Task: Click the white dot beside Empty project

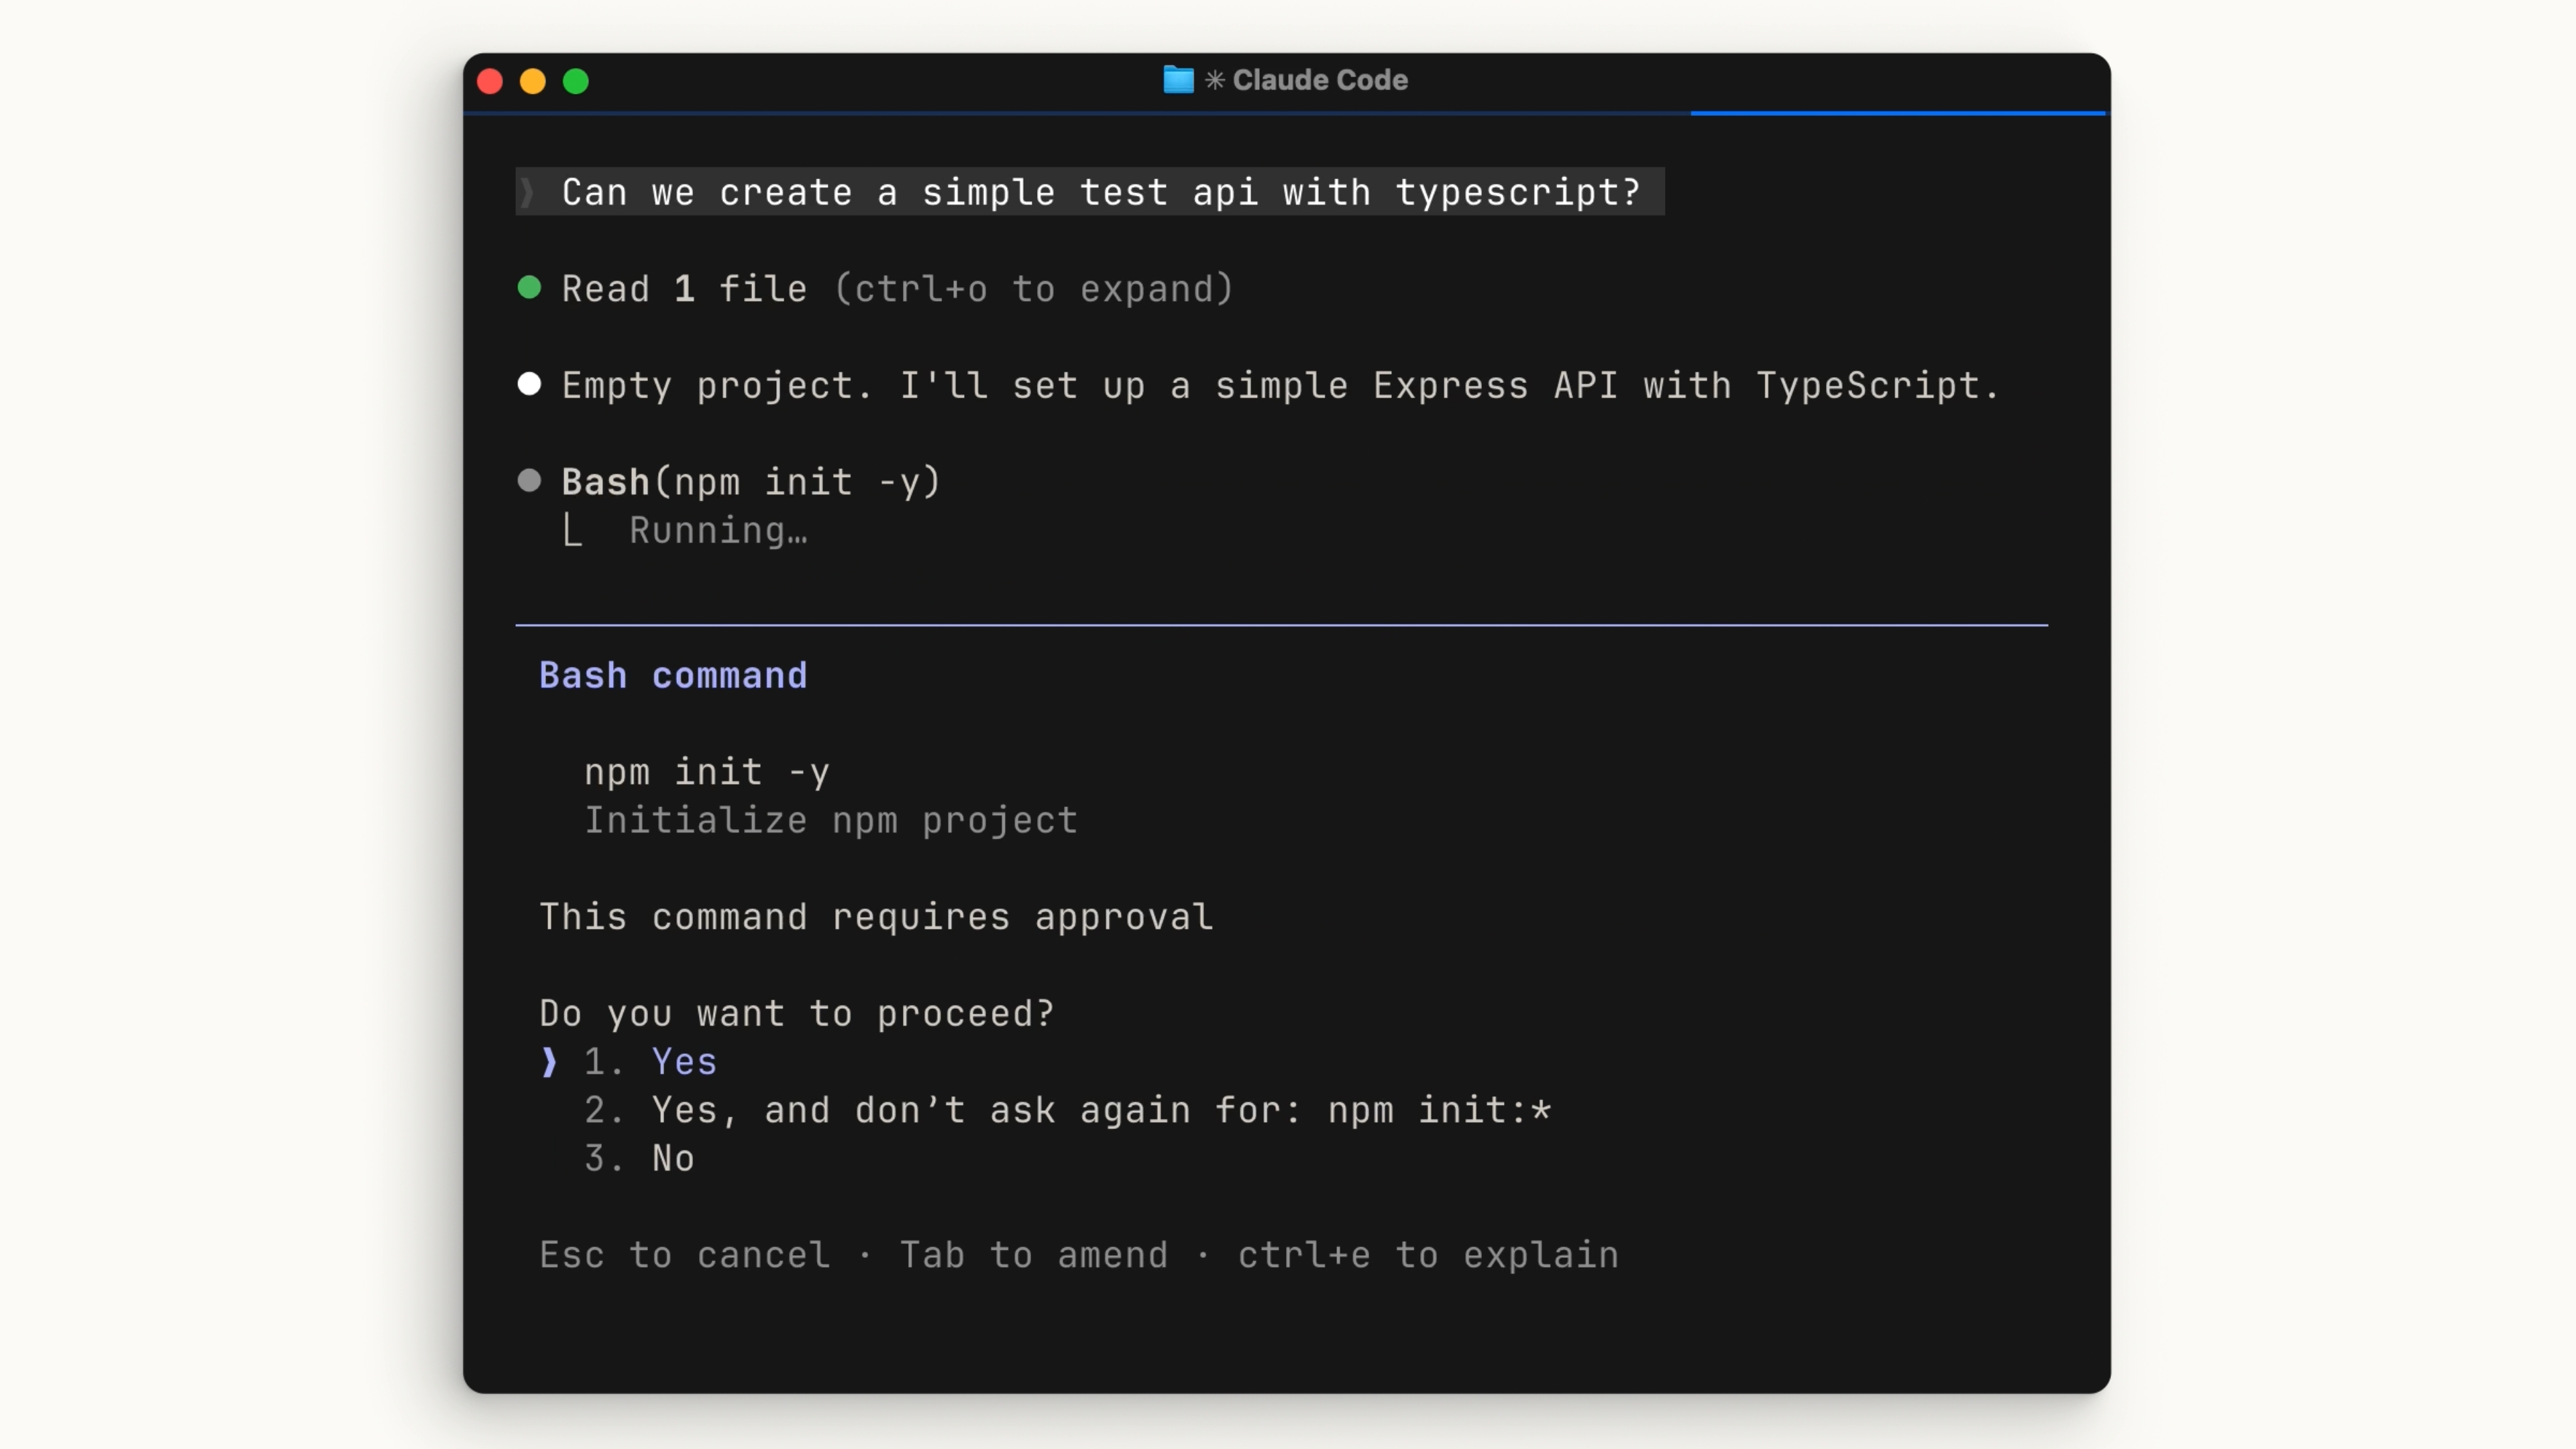Action: [x=529, y=385]
